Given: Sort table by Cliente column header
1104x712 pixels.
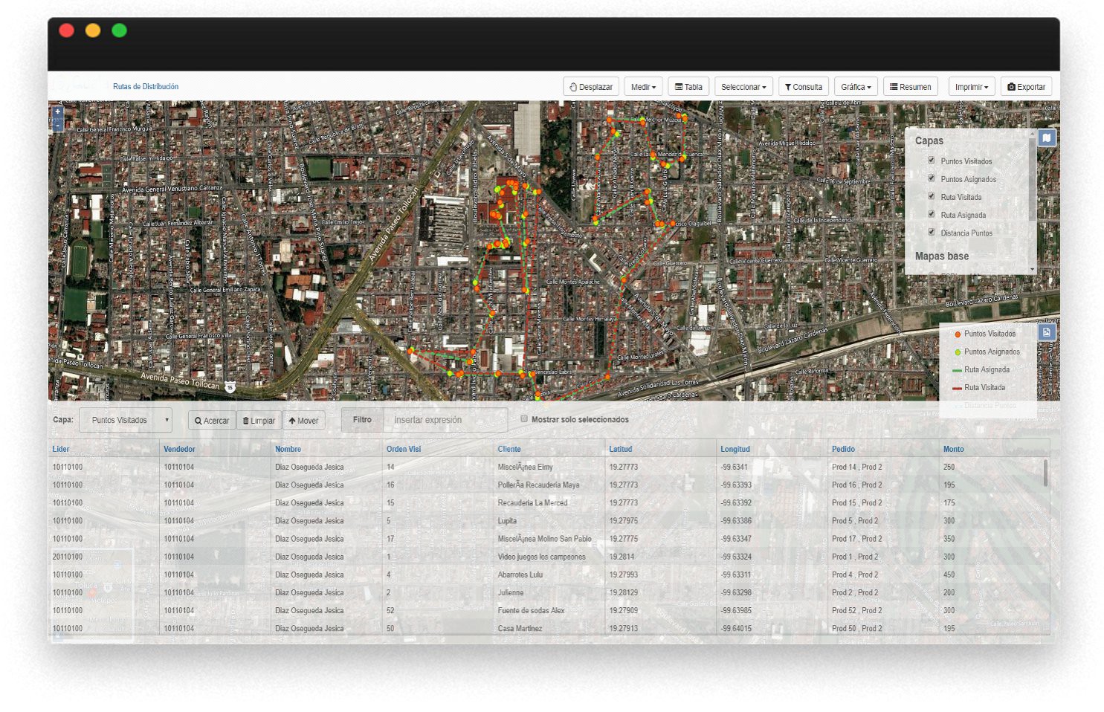Looking at the screenshot, I should [x=509, y=449].
